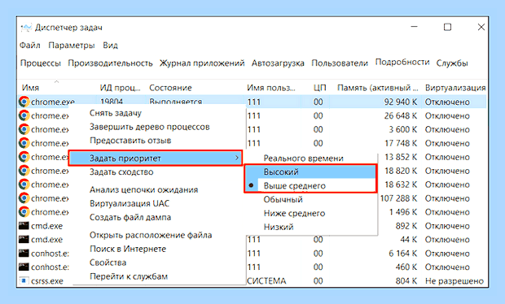Click Снять задачу in context menu
The image size is (505, 304).
[116, 113]
